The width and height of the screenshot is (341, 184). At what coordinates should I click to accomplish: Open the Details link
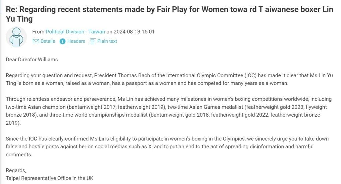[x=48, y=41]
